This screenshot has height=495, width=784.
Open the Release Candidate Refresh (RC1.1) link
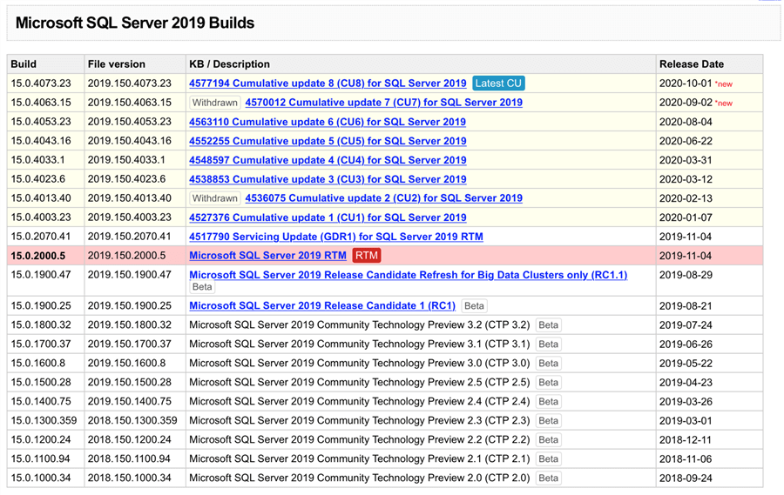tap(408, 275)
